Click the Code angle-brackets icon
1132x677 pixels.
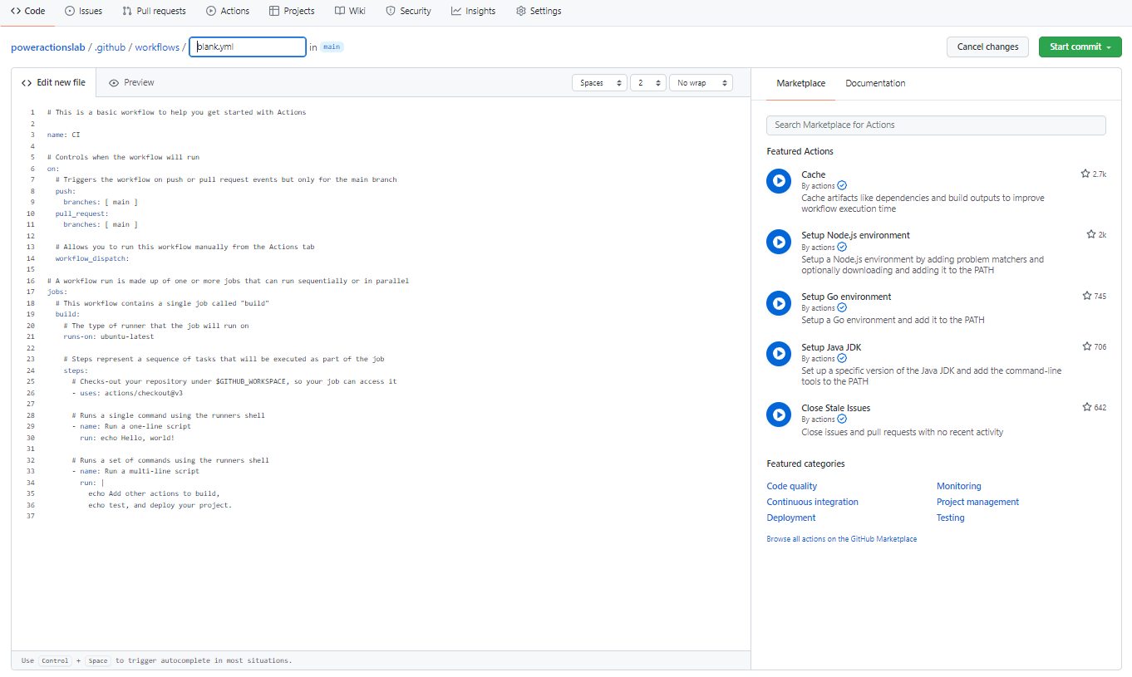tap(14, 11)
